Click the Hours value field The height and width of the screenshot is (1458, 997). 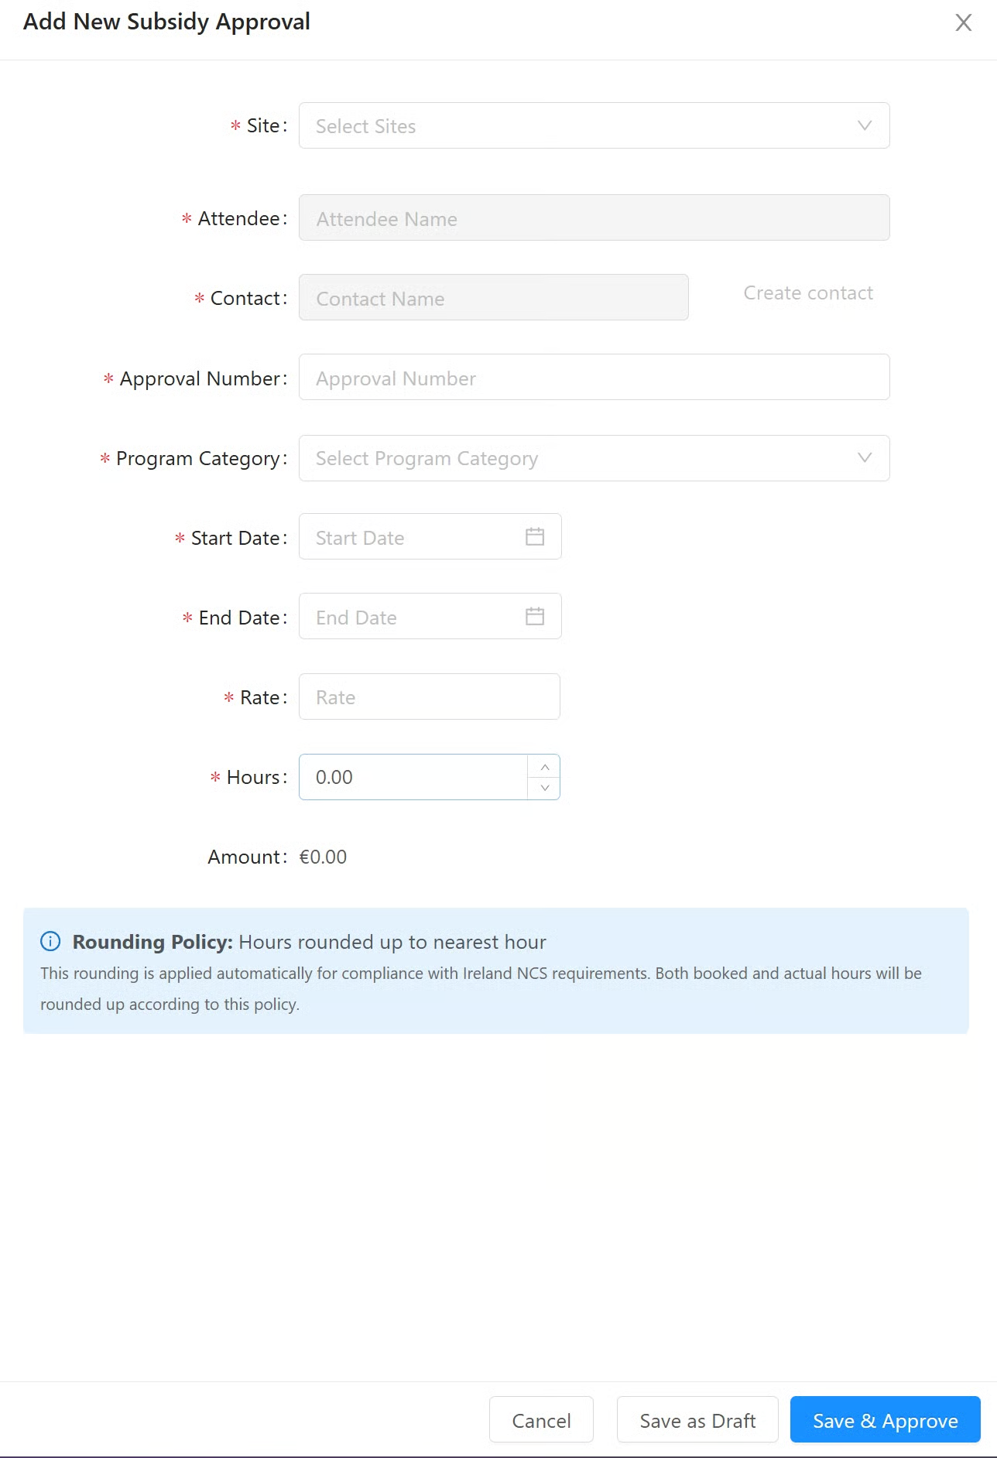pyautogui.click(x=412, y=777)
